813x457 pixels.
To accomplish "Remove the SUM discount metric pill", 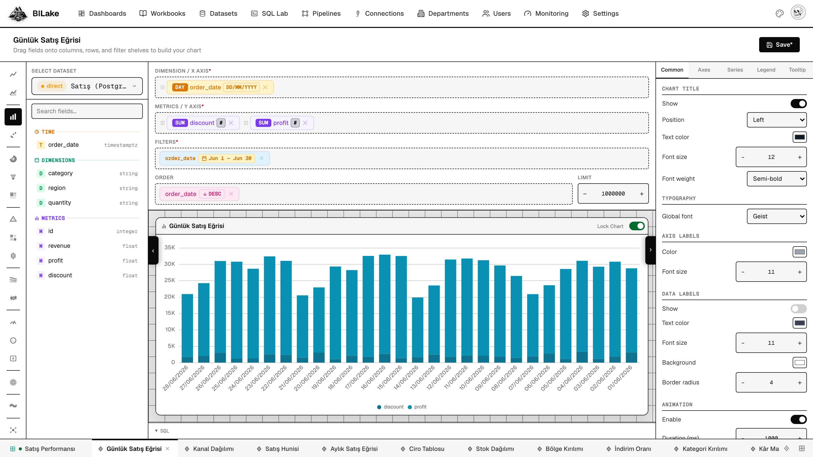I will click(x=231, y=123).
